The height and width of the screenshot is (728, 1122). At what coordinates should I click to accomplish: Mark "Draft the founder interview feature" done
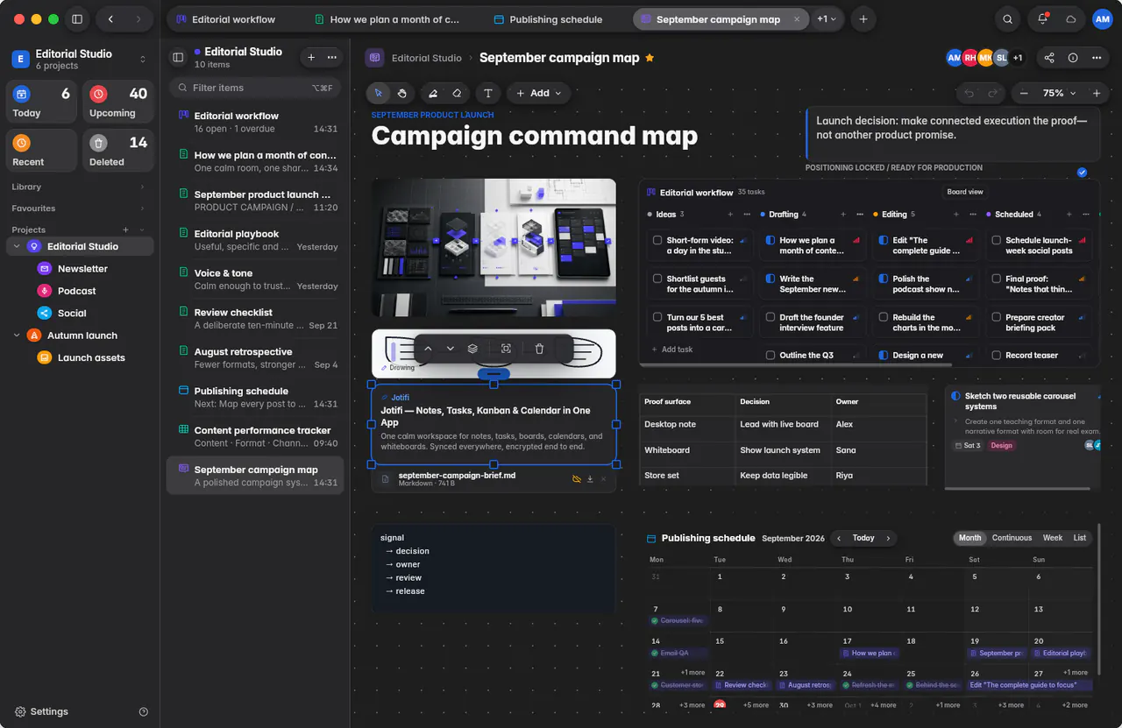coord(770,317)
